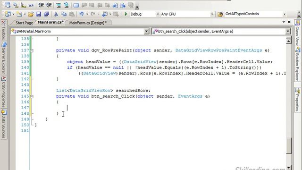This screenshot has height=170, width=302.
Task: Click the Find in Files icon
Action: point(220,14)
